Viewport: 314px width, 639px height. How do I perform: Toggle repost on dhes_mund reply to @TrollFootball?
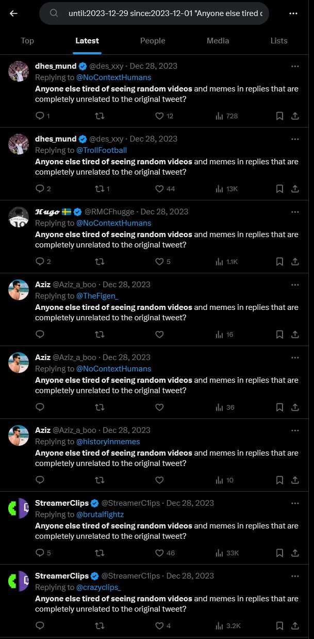100,189
